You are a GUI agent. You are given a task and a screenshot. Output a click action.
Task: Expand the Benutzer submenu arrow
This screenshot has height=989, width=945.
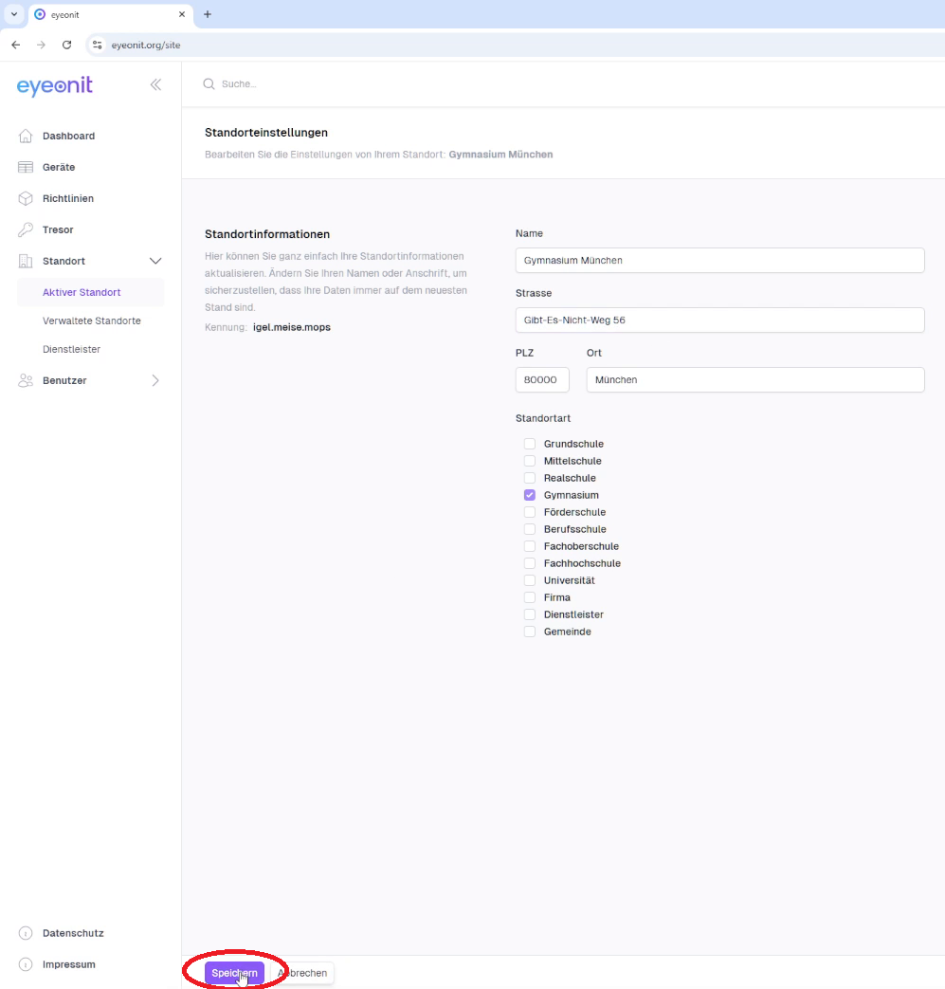pos(155,380)
